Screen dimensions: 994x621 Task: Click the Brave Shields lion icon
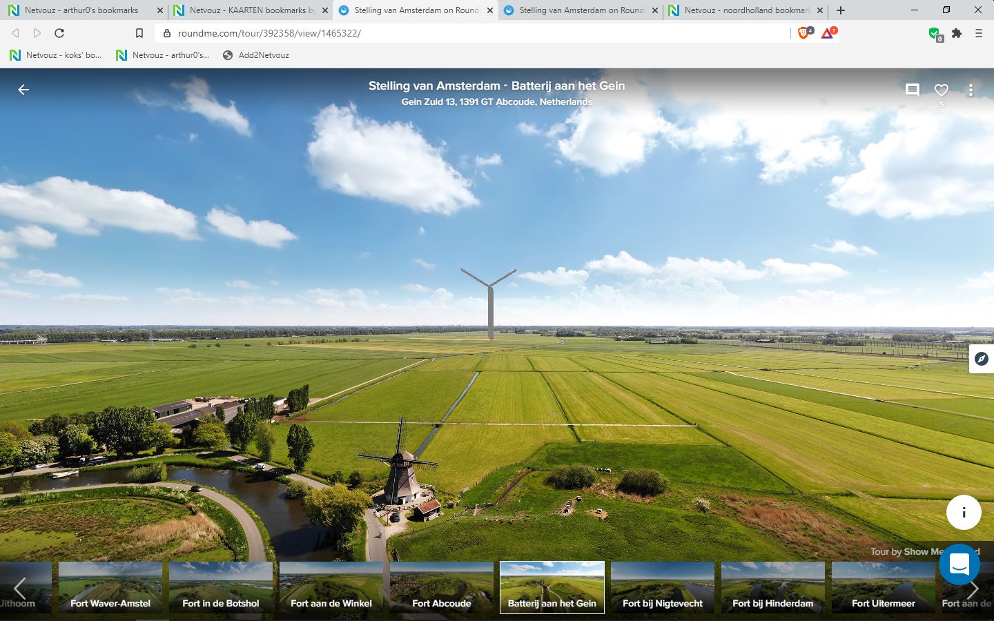(x=803, y=33)
